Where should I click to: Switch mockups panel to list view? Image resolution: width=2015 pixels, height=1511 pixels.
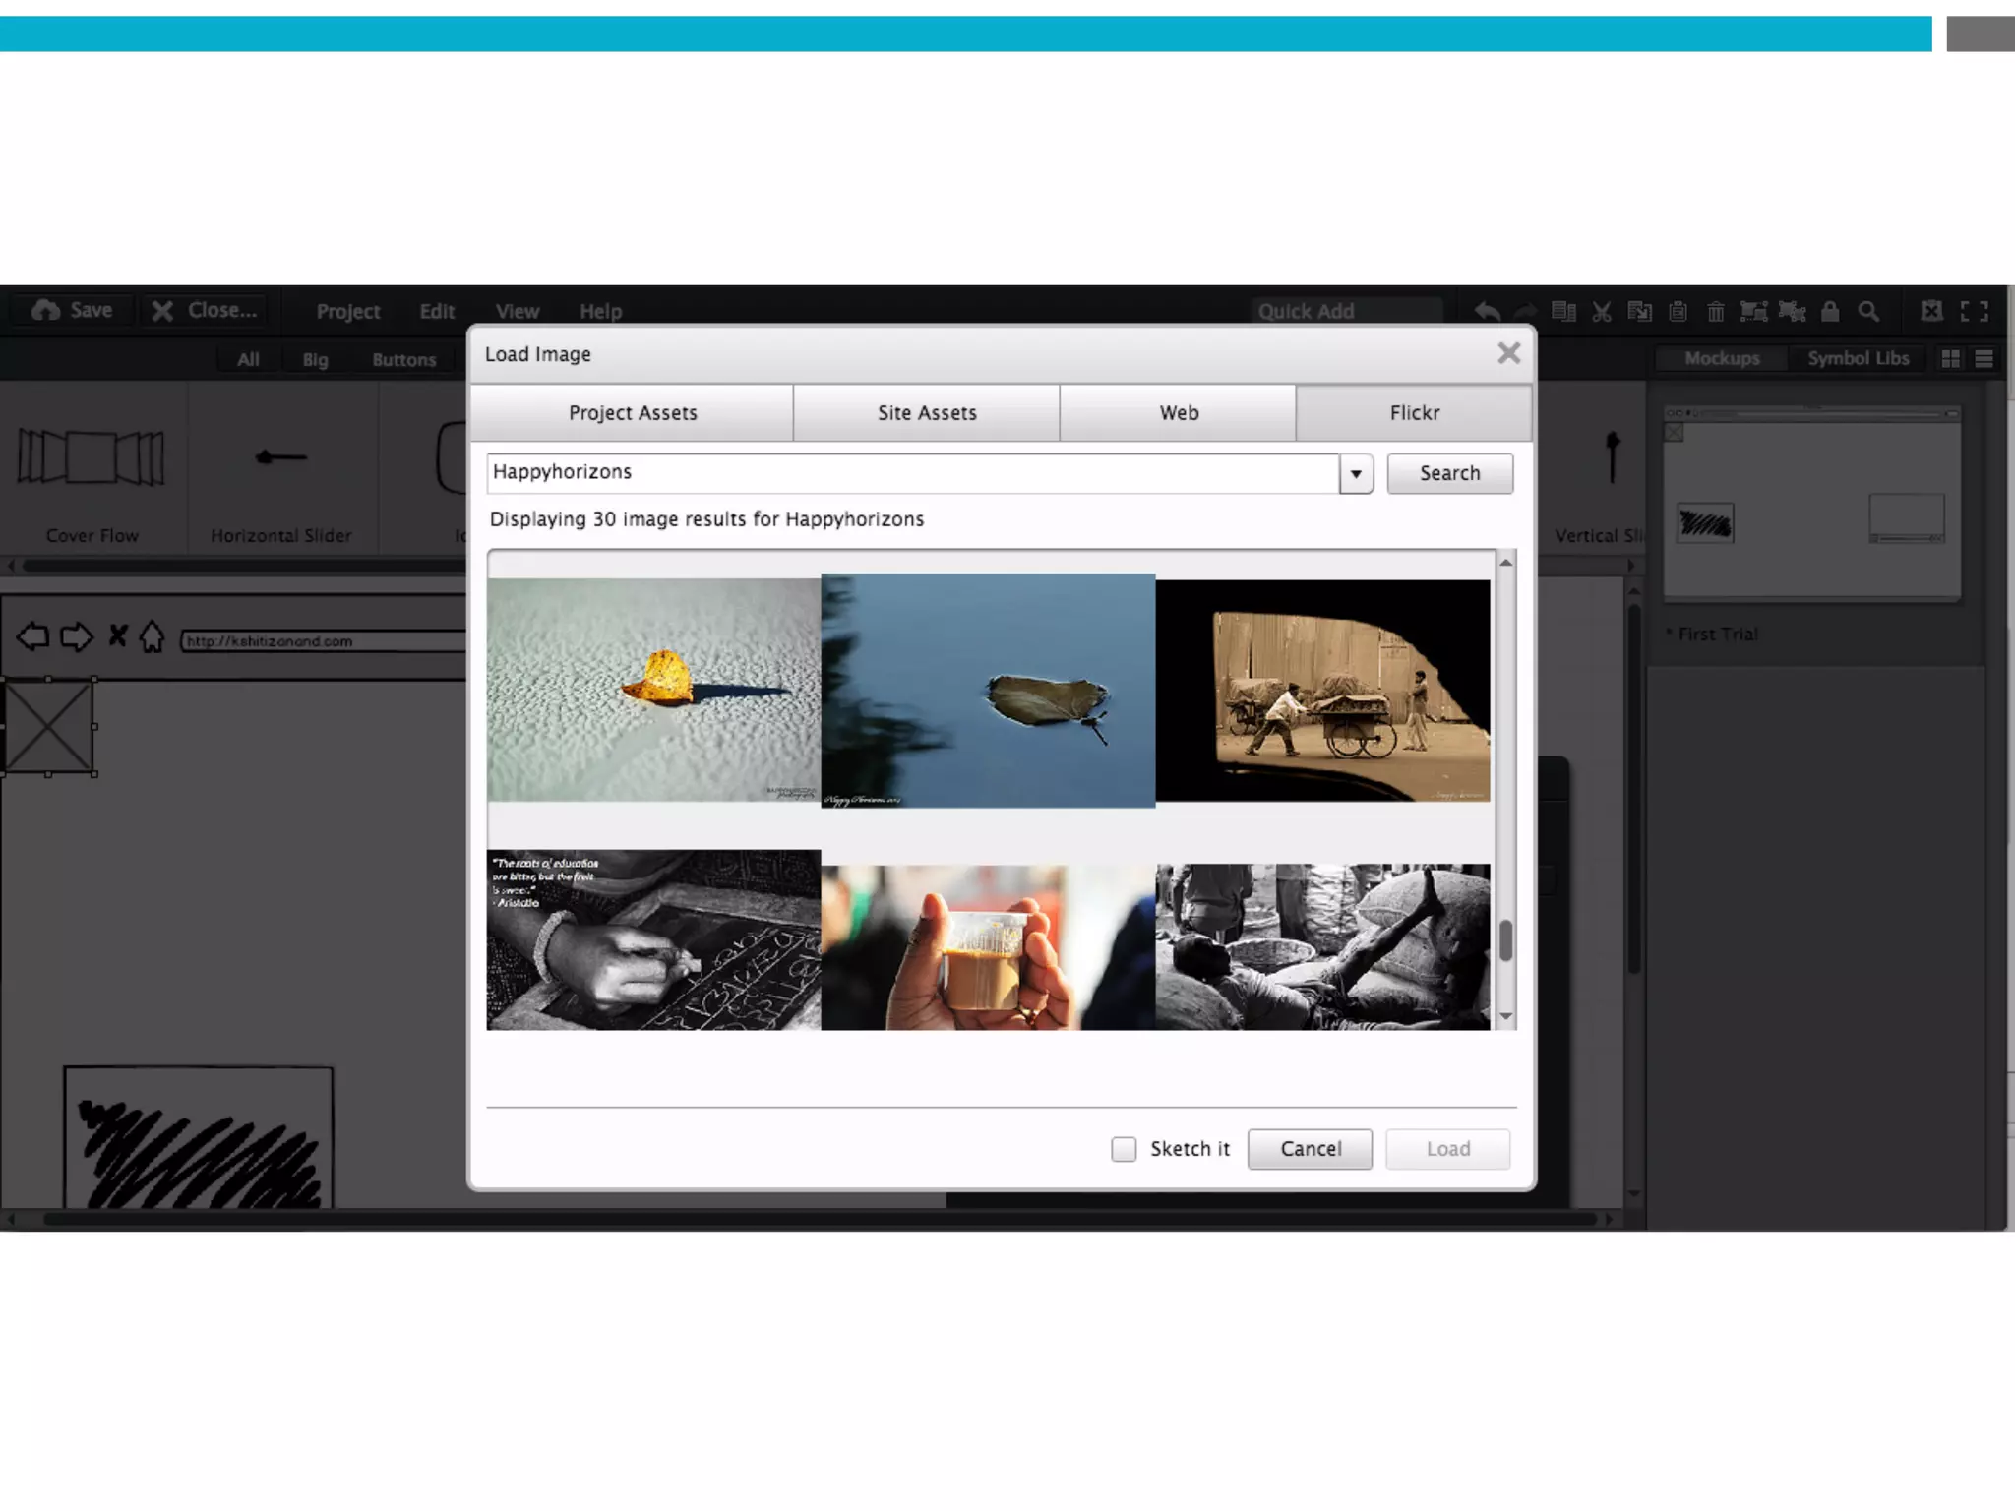point(1984,359)
